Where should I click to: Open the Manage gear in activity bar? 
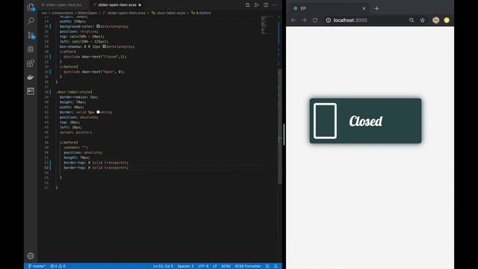[x=31, y=256]
